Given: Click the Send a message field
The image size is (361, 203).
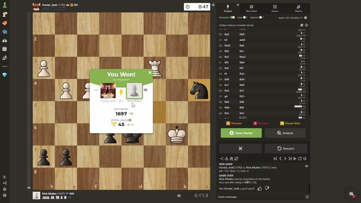Looking at the screenshot, I should tap(260, 197).
